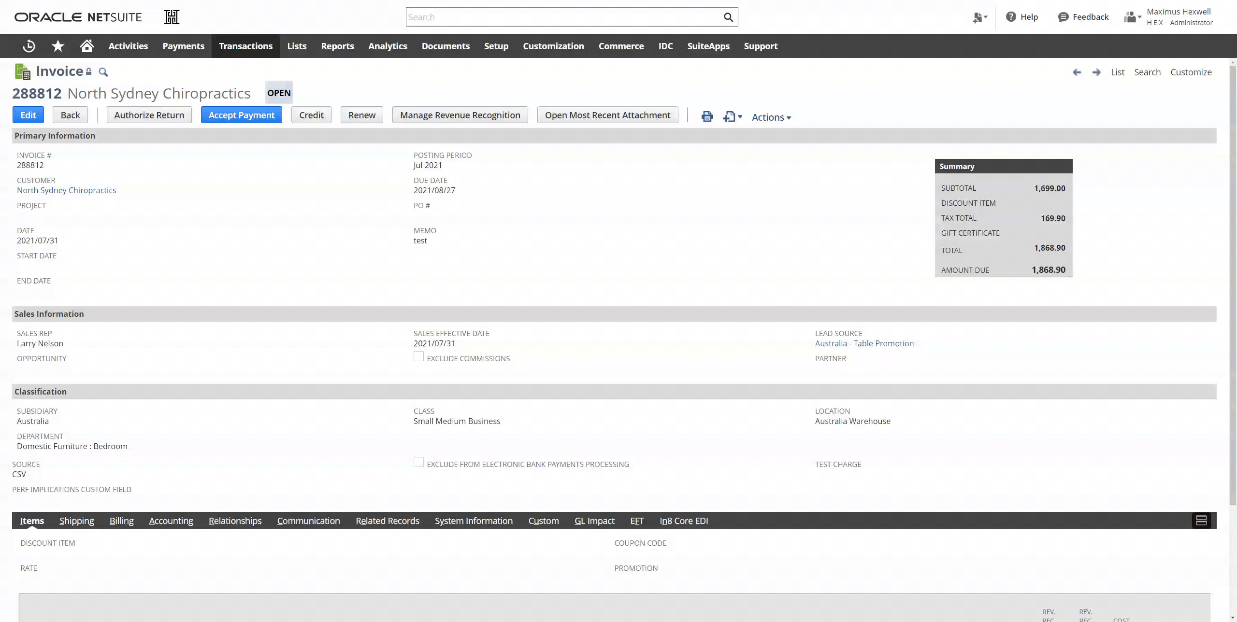This screenshot has height=622, width=1237.
Task: Open the Documents menu
Action: (x=446, y=46)
